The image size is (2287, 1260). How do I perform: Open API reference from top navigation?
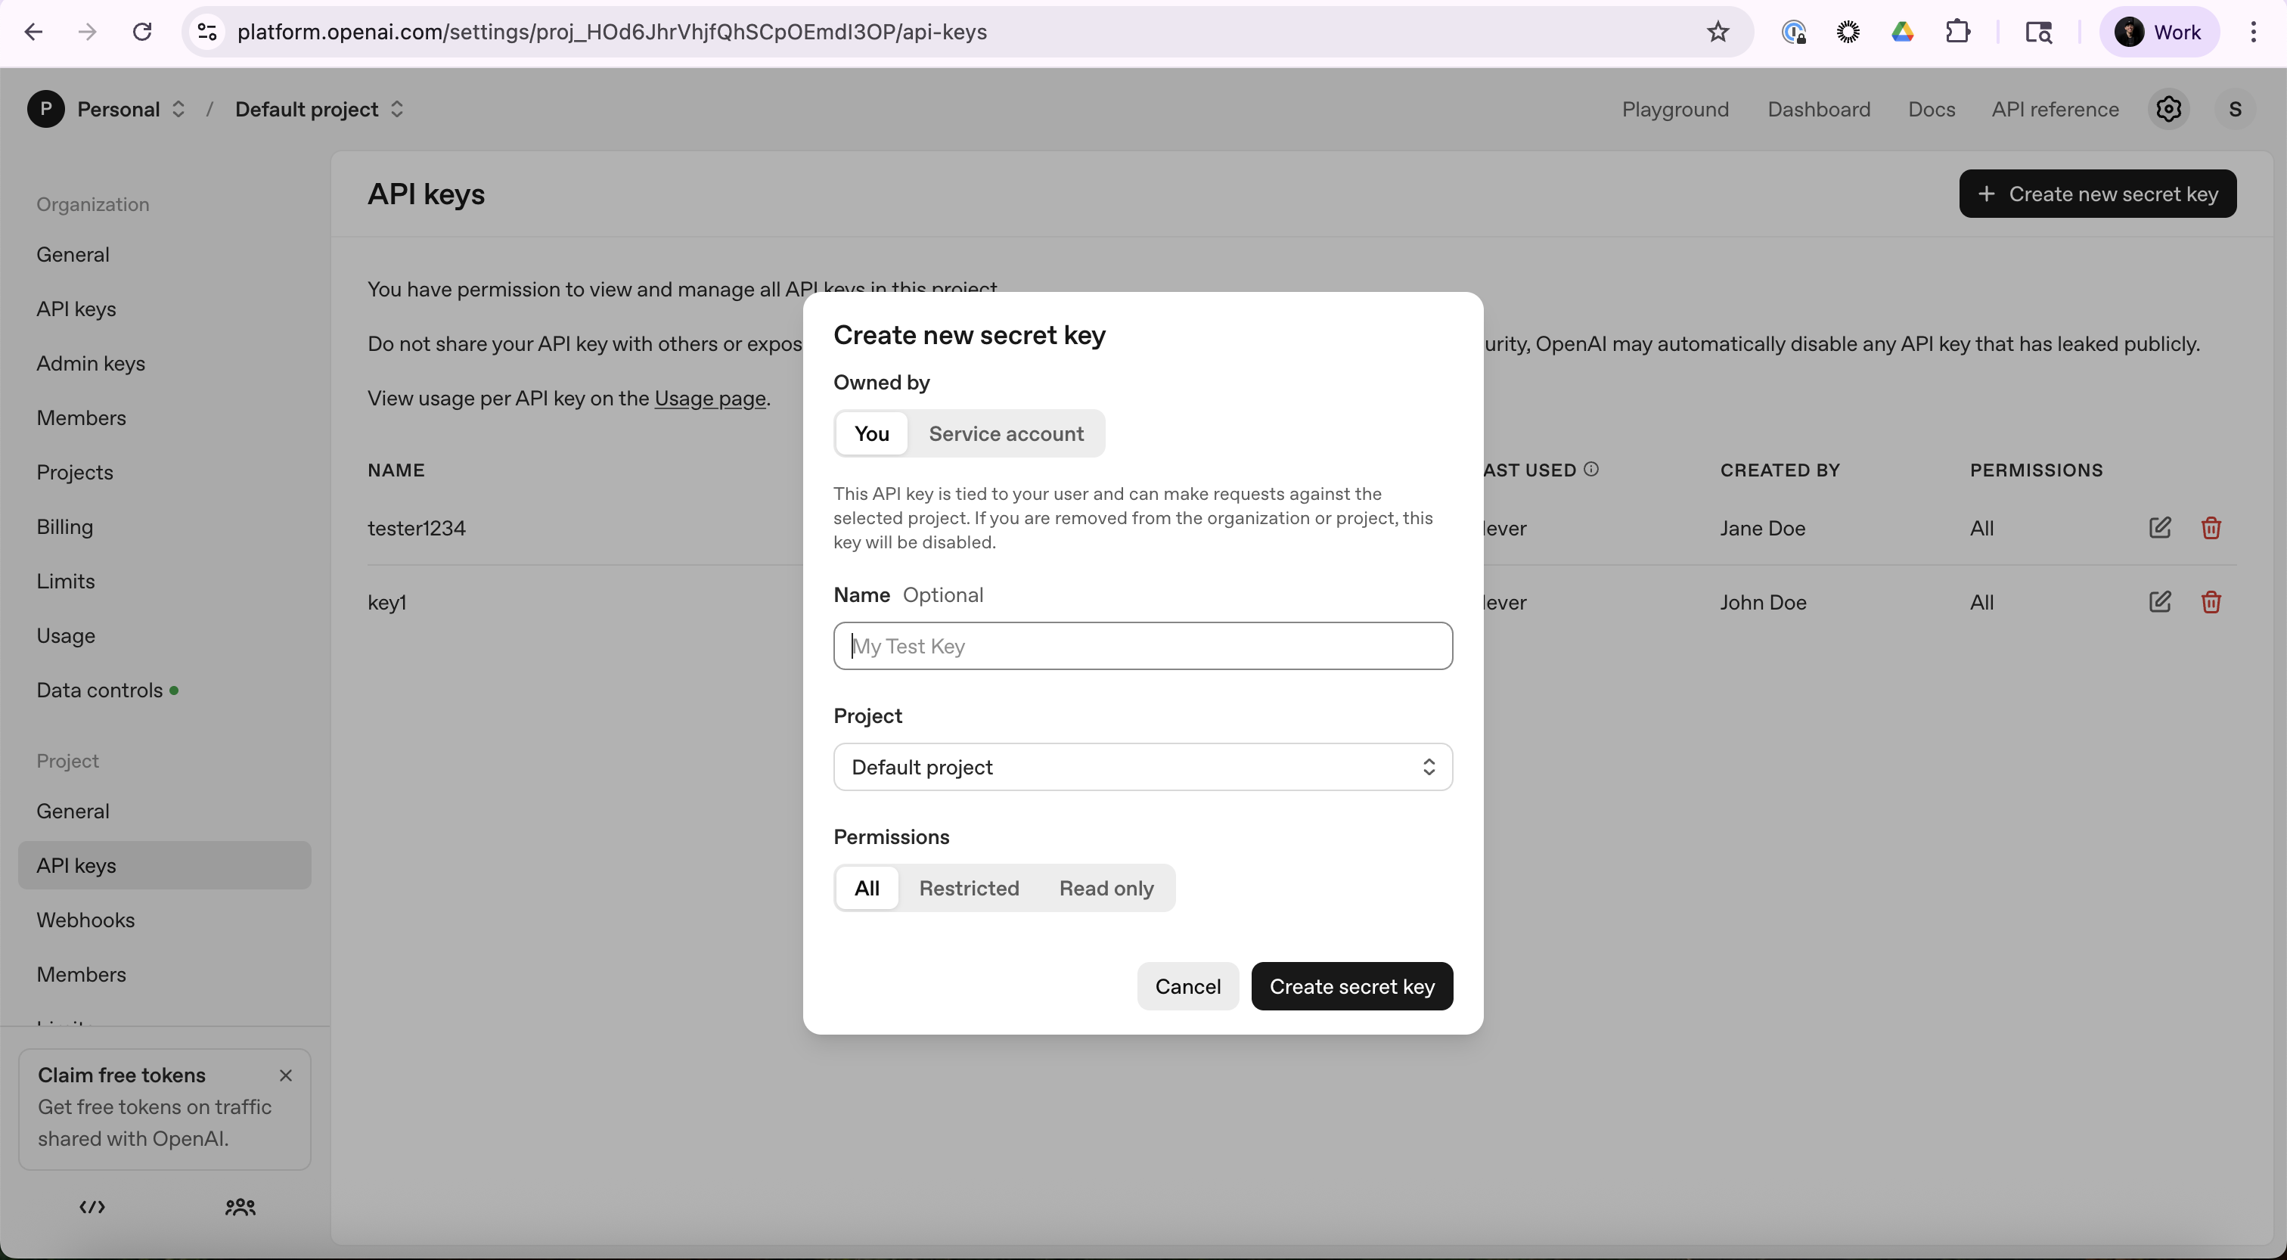pos(2054,109)
